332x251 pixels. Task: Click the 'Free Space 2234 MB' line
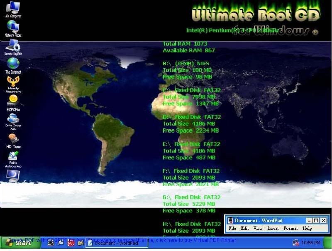[190, 130]
